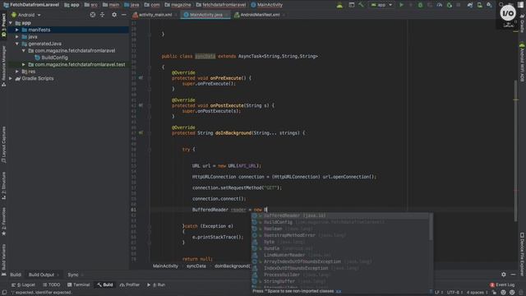Change the LF line separator setting
This screenshot has width=526, height=296.
coord(438,293)
